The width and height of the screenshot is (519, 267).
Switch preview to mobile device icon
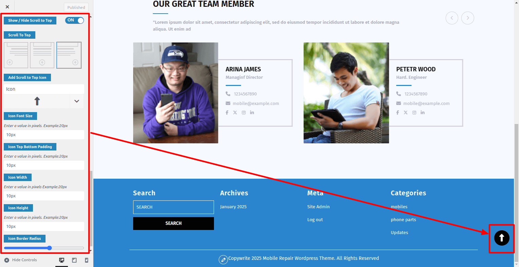tap(86, 260)
